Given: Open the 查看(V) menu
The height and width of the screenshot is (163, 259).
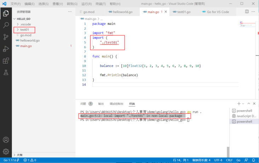Looking at the screenshot, I should [x=58, y=4].
